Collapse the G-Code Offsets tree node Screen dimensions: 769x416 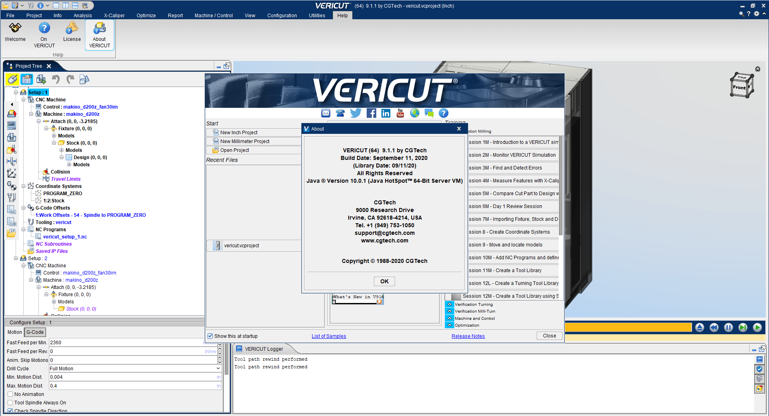point(24,208)
